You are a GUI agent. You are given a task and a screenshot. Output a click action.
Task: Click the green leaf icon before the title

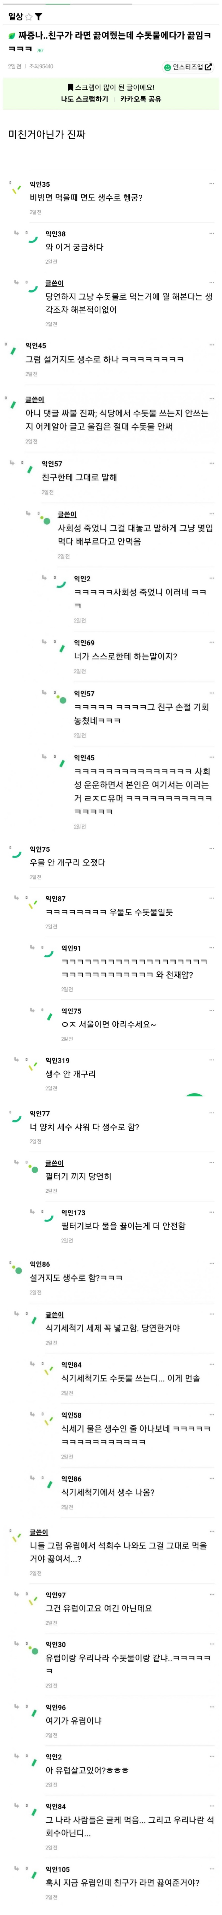[x=11, y=36]
